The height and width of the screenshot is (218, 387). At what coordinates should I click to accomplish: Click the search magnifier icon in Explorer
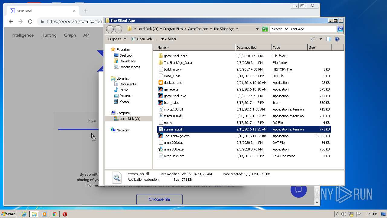tap(340, 29)
